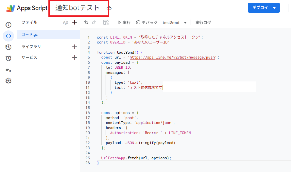
Task: Click line number 26 in gutter
Action: click(x=88, y=163)
